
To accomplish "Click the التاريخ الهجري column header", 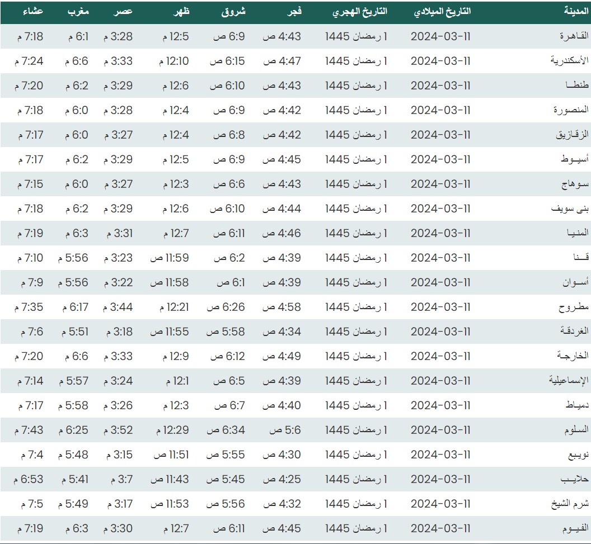I will [x=360, y=12].
